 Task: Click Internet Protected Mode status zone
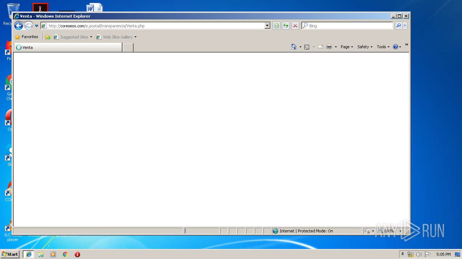click(x=317, y=231)
